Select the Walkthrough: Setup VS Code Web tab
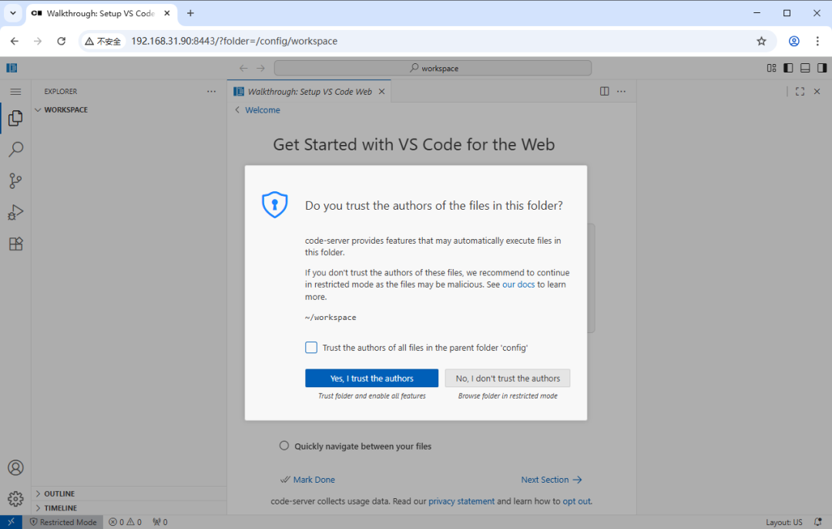The height and width of the screenshot is (529, 832). coord(309,91)
